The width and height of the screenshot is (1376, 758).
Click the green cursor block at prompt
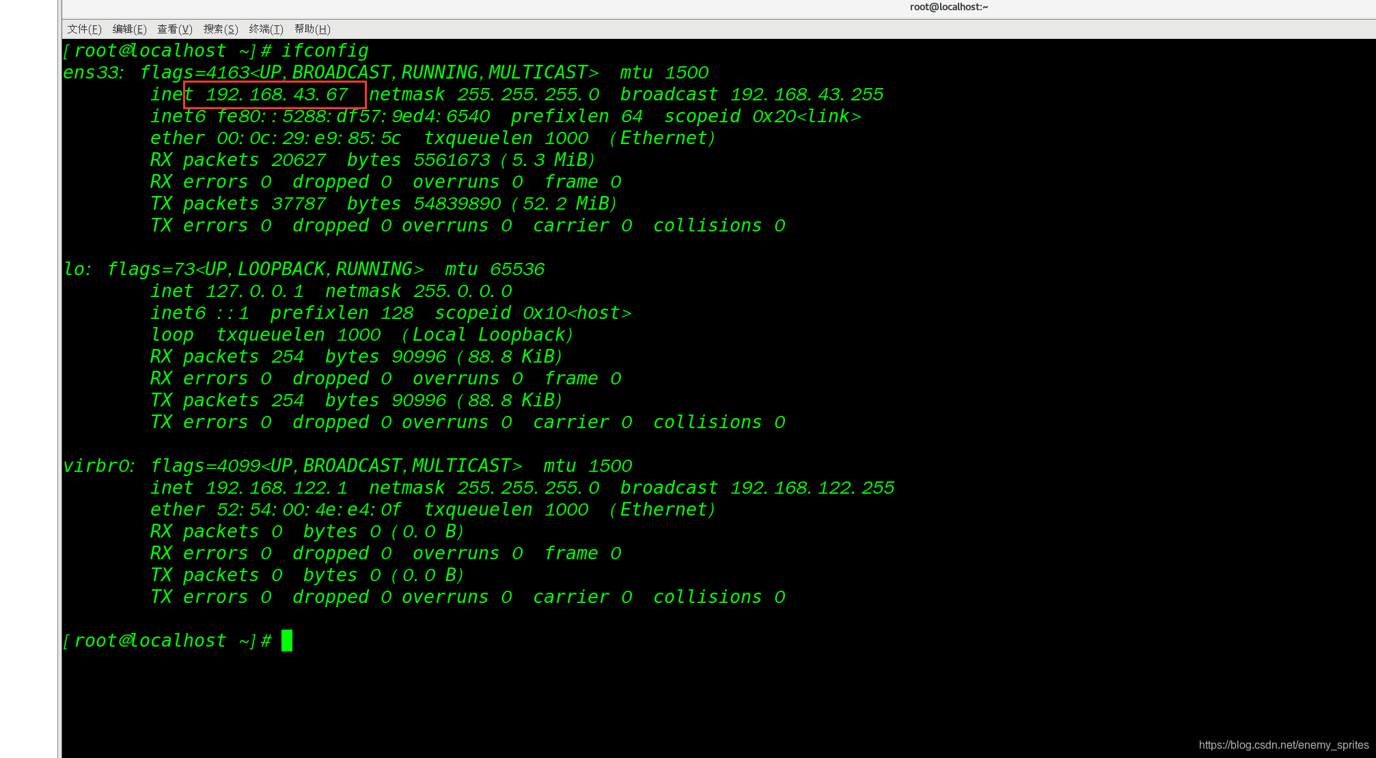(x=287, y=641)
